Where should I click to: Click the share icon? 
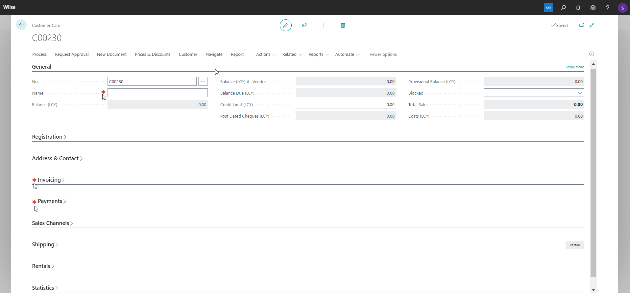coord(304,25)
